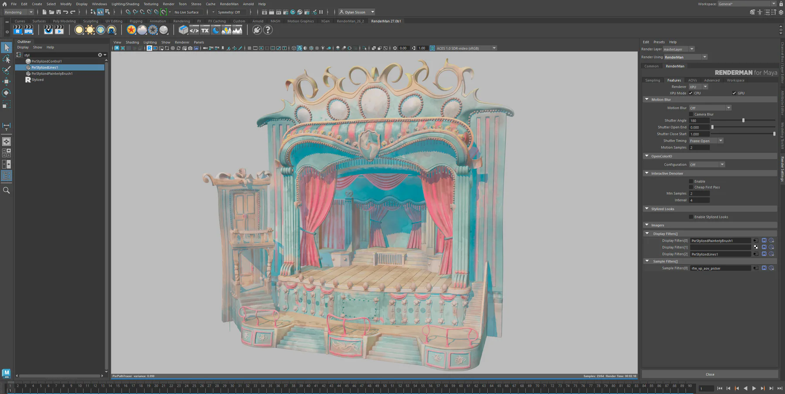The image size is (785, 394).
Task: Click map button for Display Filters[0]
Action: (756, 240)
